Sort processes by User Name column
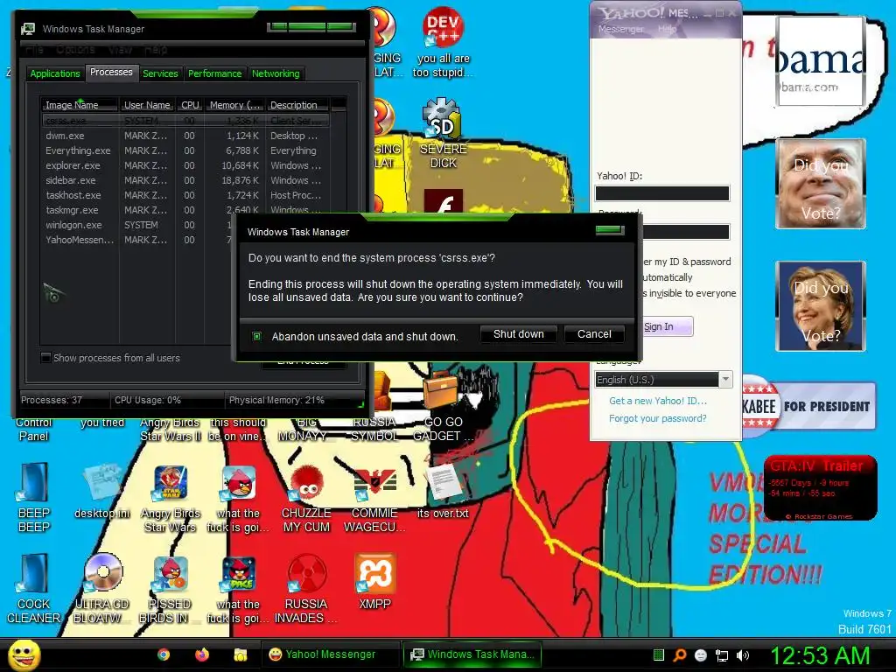The image size is (896, 672). pos(147,105)
